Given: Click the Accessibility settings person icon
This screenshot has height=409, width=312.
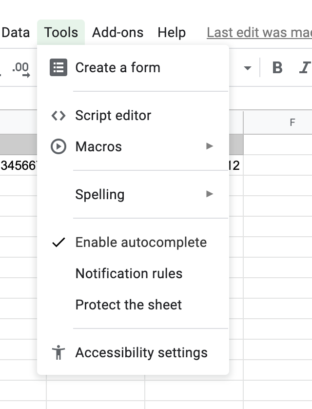Looking at the screenshot, I should pyautogui.click(x=58, y=352).
